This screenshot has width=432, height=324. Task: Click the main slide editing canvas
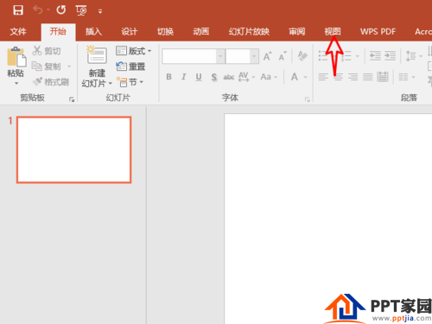[328, 219]
